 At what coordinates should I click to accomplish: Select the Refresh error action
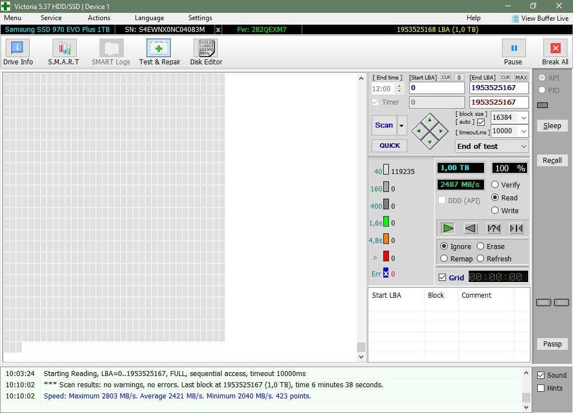tap(481, 259)
